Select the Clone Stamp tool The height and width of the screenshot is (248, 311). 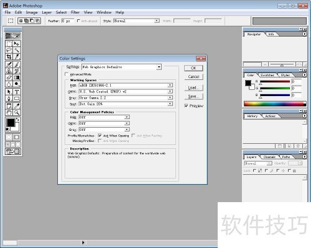click(9, 71)
